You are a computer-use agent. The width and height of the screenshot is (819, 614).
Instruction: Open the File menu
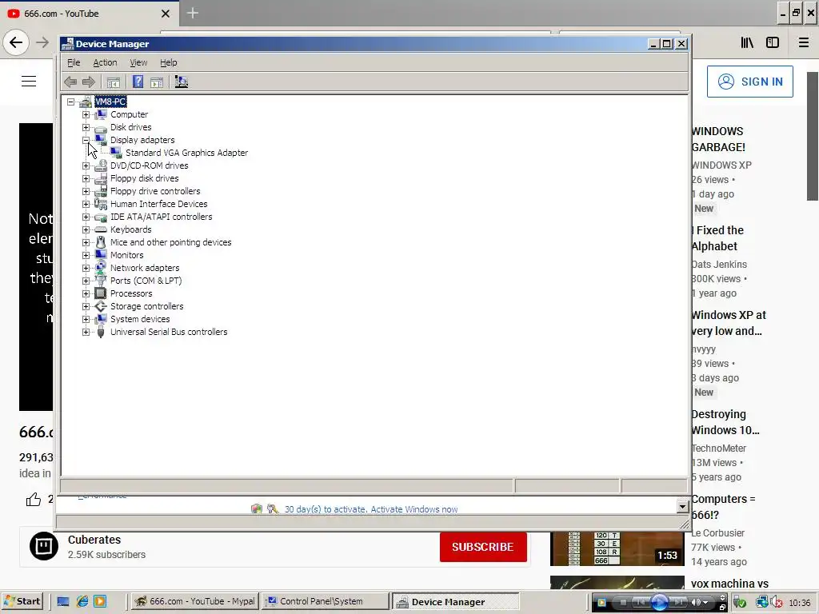click(x=74, y=62)
